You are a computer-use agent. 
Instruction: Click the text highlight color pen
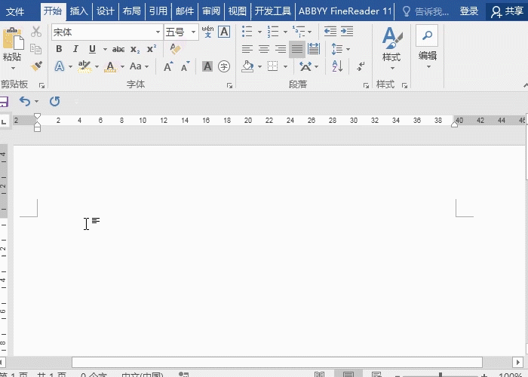84,66
